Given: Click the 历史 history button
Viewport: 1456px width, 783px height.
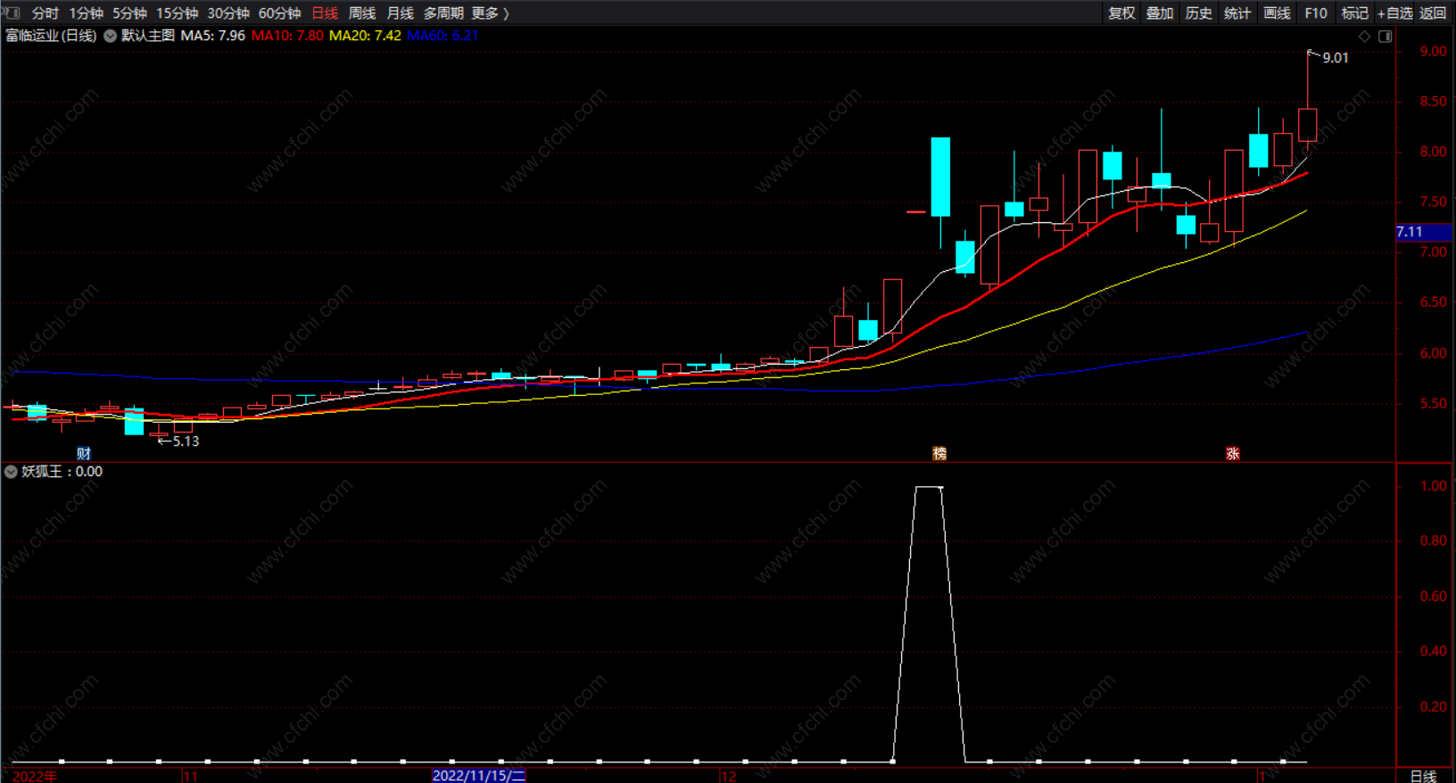Looking at the screenshot, I should pos(1199,13).
